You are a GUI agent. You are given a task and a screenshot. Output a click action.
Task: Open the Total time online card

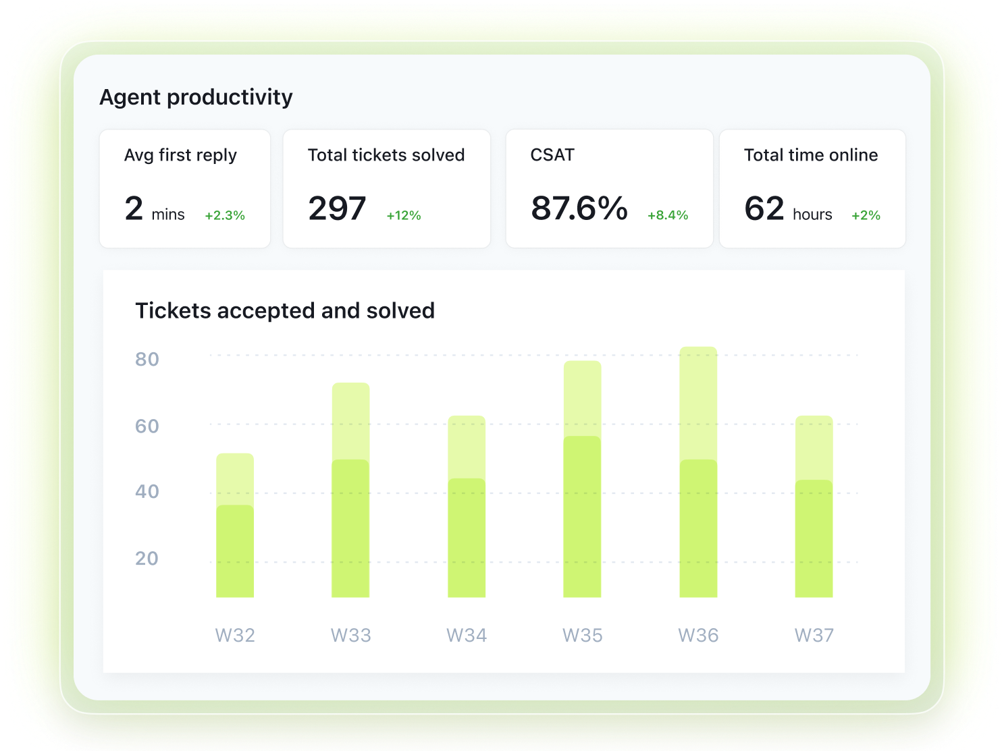[812, 189]
